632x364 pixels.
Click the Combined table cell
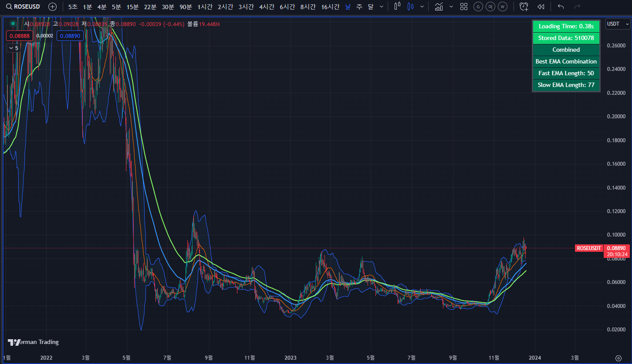(x=566, y=50)
